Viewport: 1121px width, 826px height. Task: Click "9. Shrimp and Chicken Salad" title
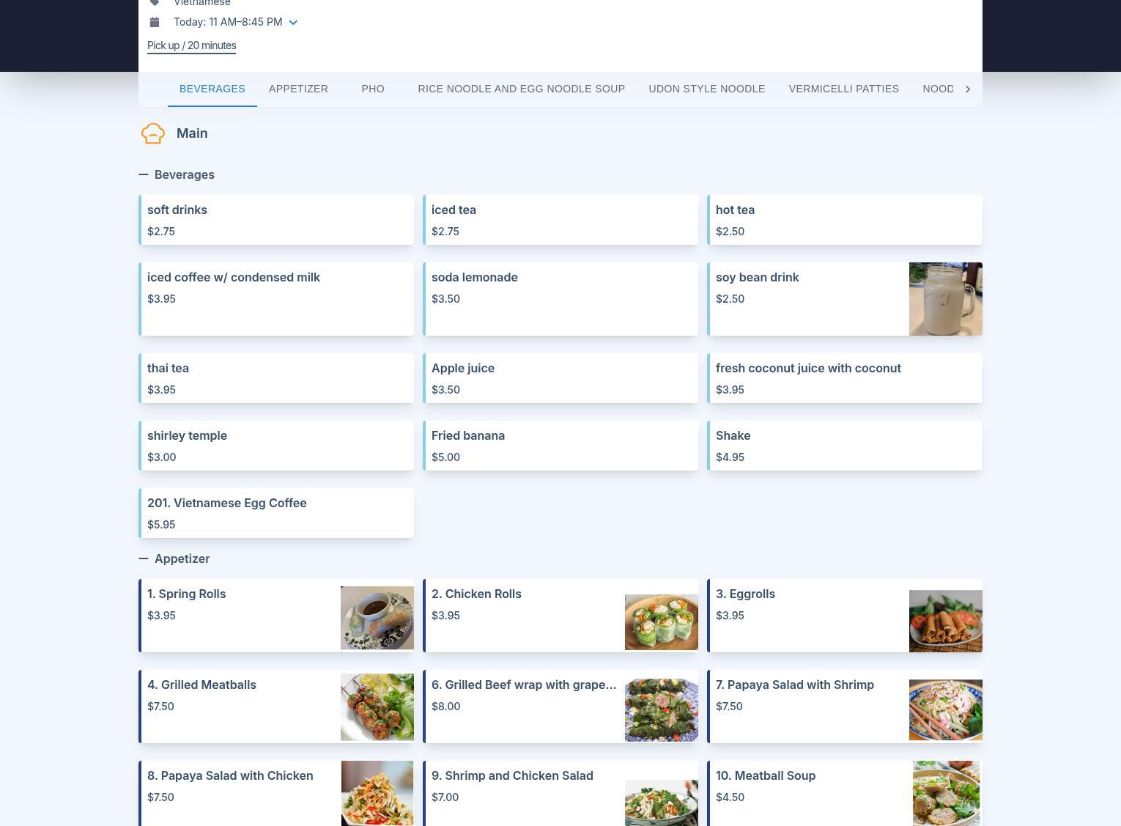[512, 775]
